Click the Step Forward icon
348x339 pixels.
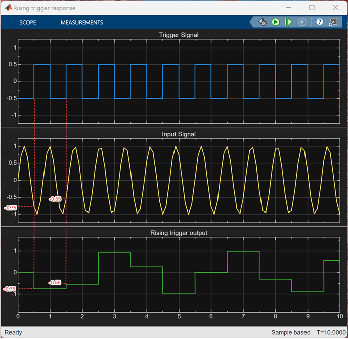pyautogui.click(x=288, y=22)
